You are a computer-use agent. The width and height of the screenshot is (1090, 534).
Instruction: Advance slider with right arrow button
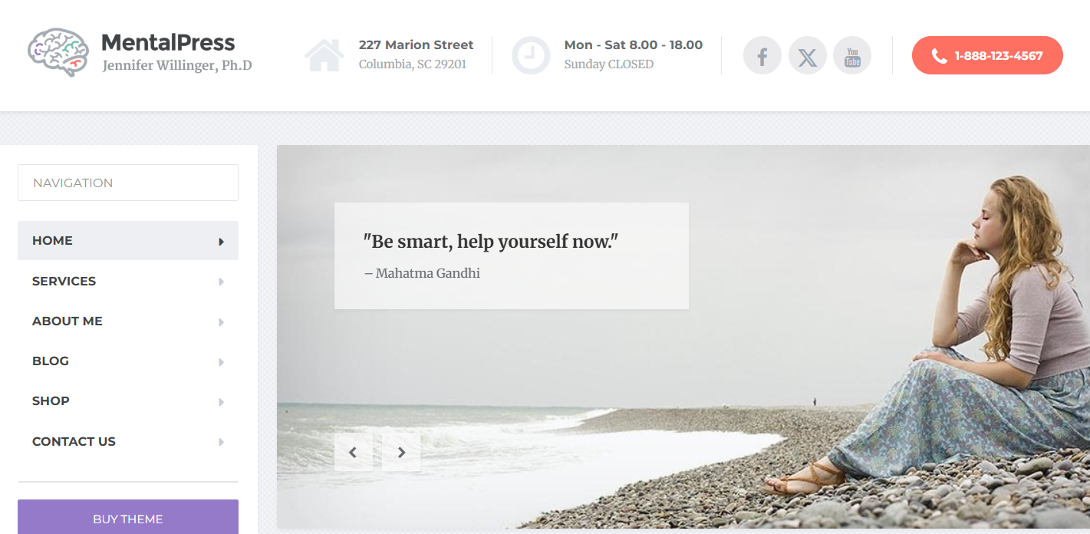pos(401,452)
